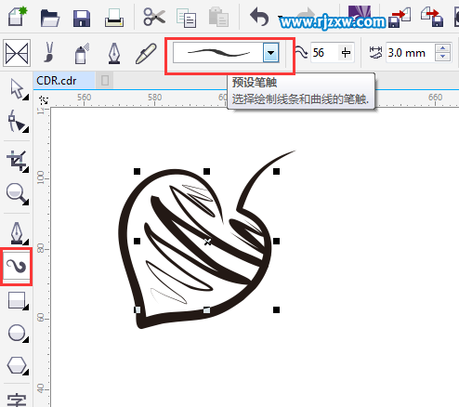This screenshot has height=407, width=459.
Task: Click the top-middle selection handle of leaf
Action: tap(206, 171)
